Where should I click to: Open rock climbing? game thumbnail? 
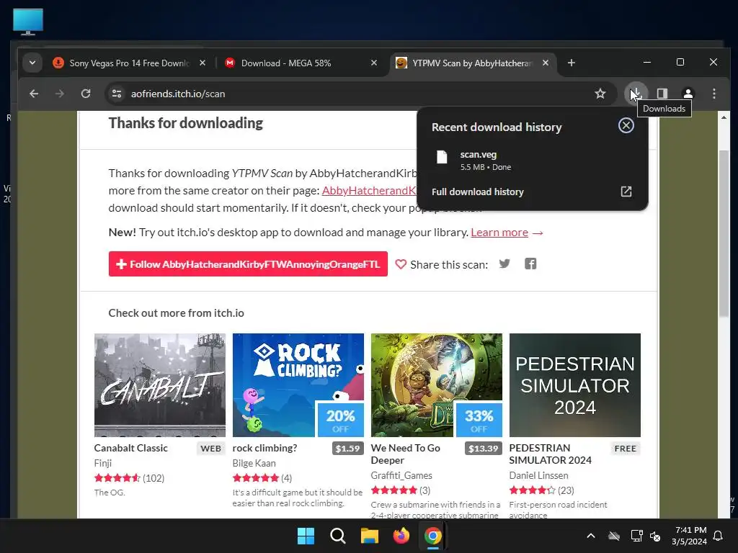[x=298, y=385]
